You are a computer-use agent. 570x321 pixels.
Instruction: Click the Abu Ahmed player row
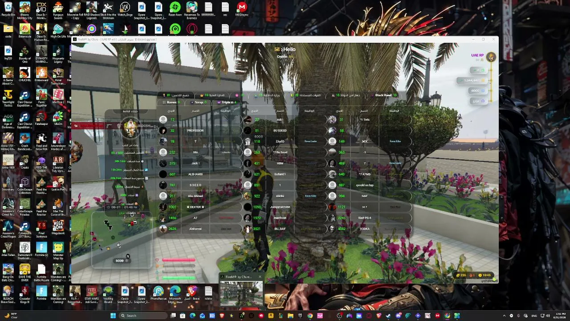[199, 196]
